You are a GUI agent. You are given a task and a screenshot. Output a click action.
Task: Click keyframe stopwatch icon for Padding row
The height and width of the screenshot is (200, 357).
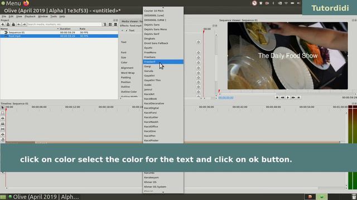point(199,78)
